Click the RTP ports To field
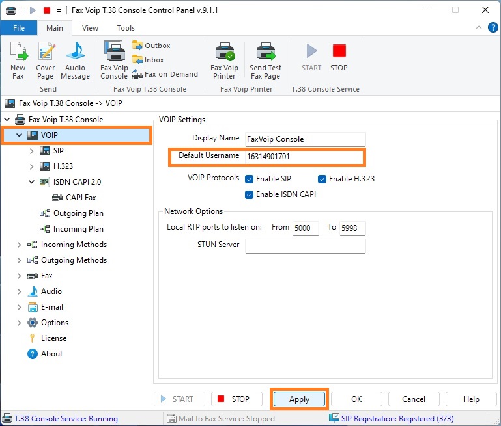This screenshot has height=426, width=501. point(352,228)
